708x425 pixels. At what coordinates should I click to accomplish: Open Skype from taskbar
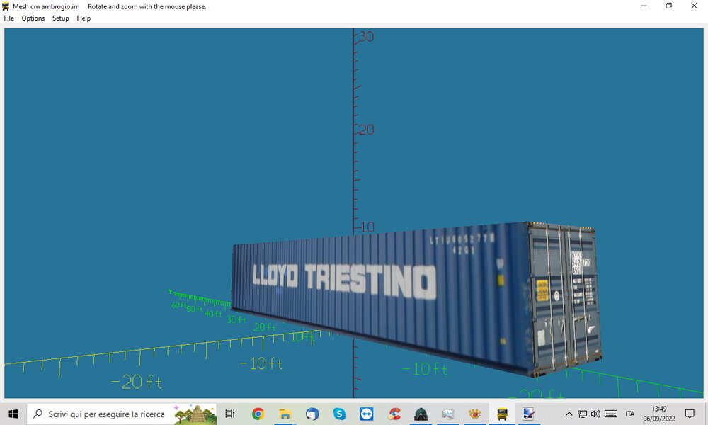tap(339, 414)
